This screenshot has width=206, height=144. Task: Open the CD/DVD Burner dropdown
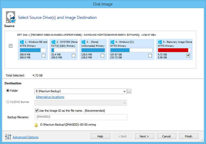pyautogui.click(x=124, y=103)
